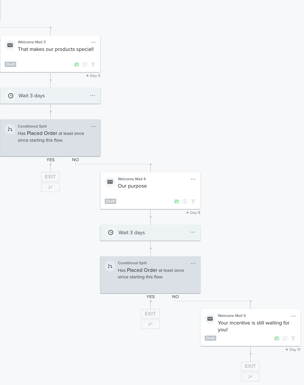Click rejoin arrow below the last EXIT
Viewport: 304px width, 385px height.
click(x=250, y=377)
